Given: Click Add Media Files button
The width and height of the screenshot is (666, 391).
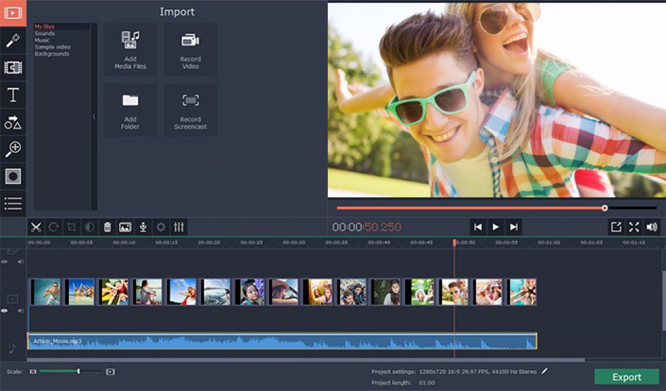Looking at the screenshot, I should tap(131, 49).
